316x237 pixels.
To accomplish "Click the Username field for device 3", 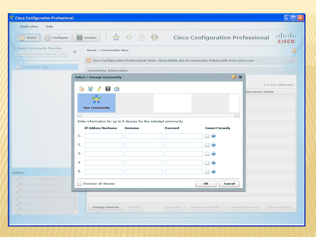I will pos(144,154).
